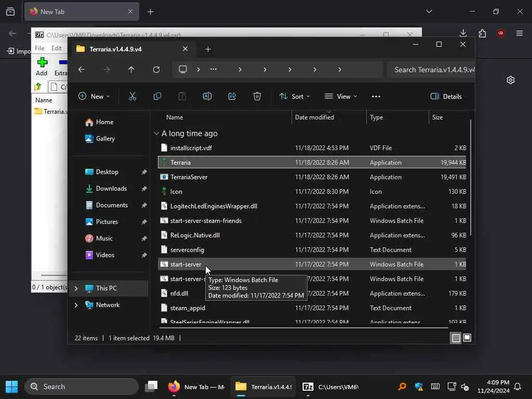Screen dimensions: 532x399
Task: Open Firefox hamburger application menu
Action: click(520, 33)
